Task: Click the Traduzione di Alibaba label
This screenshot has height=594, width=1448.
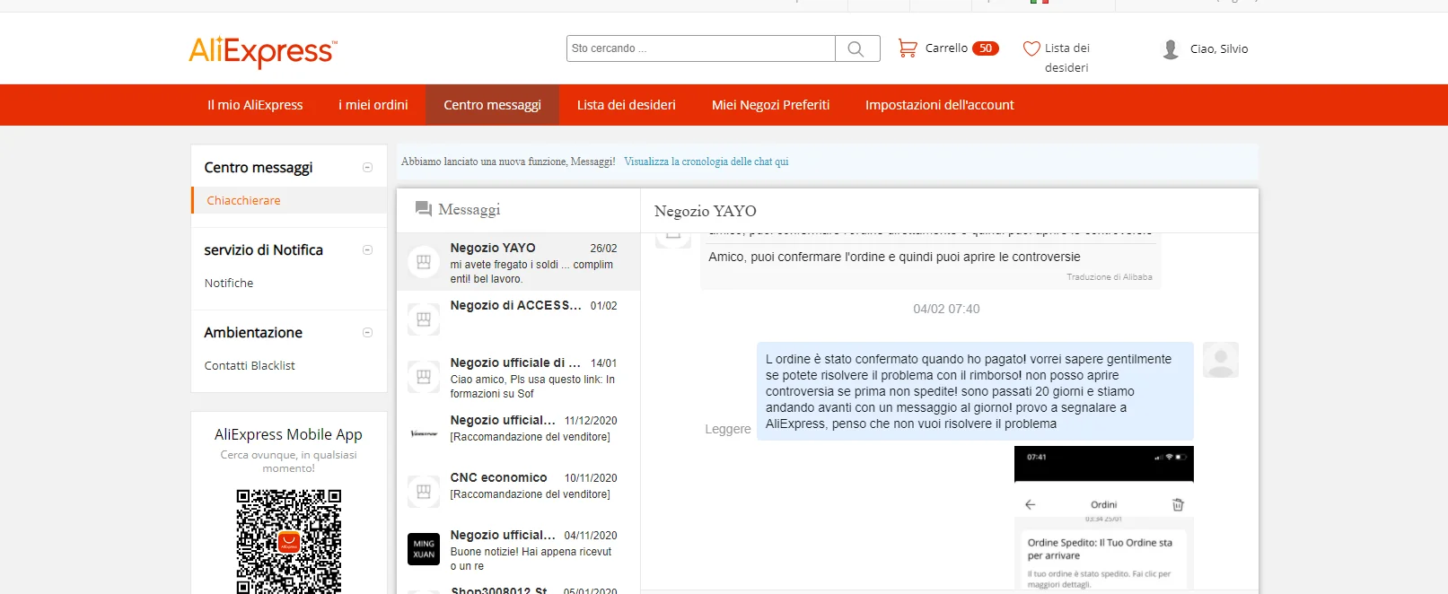Action: 1110,277
